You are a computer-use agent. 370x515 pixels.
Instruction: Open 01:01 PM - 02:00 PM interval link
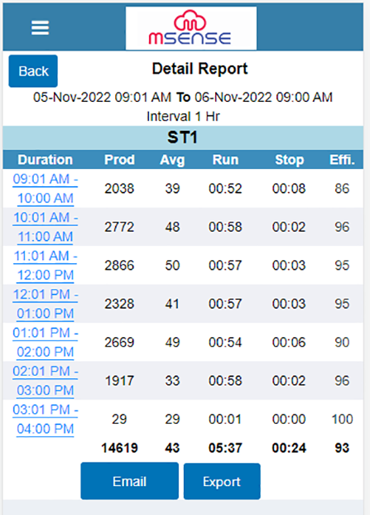click(46, 342)
